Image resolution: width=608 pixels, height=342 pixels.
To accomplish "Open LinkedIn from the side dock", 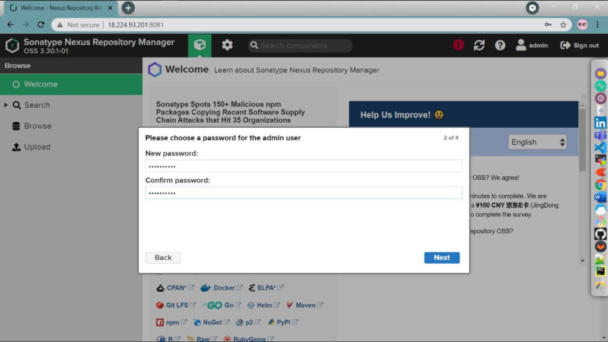I will (x=600, y=123).
